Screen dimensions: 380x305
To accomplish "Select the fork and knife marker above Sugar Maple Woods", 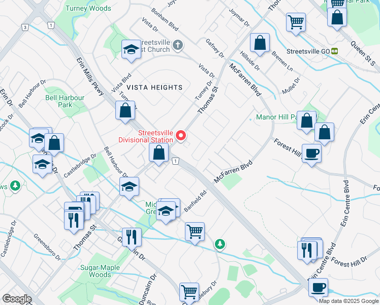I will tap(132, 239).
